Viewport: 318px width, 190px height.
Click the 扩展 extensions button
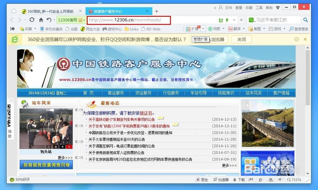(x=193, y=29)
